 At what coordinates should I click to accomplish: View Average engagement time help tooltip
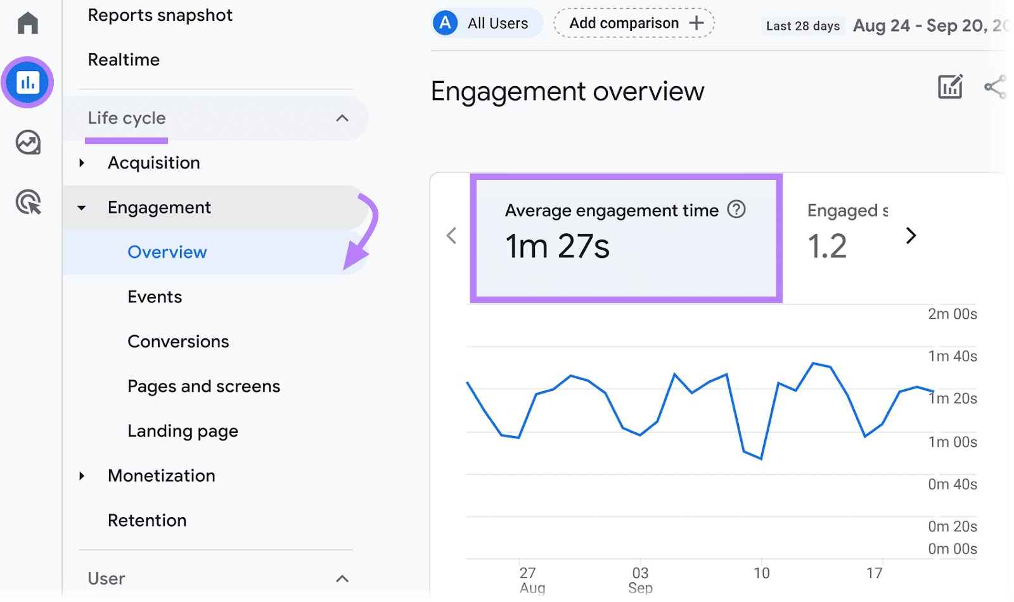(737, 210)
